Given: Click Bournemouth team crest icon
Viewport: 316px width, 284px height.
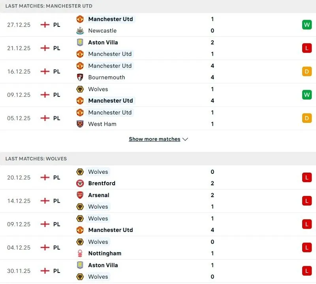Looking at the screenshot, I should (x=80, y=77).
